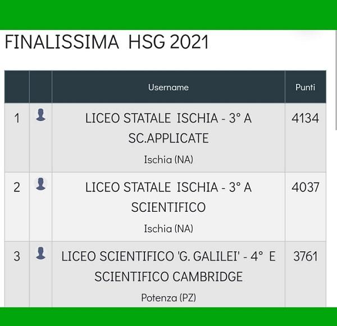
Task: Click the 3761 points score
Action: point(305,256)
